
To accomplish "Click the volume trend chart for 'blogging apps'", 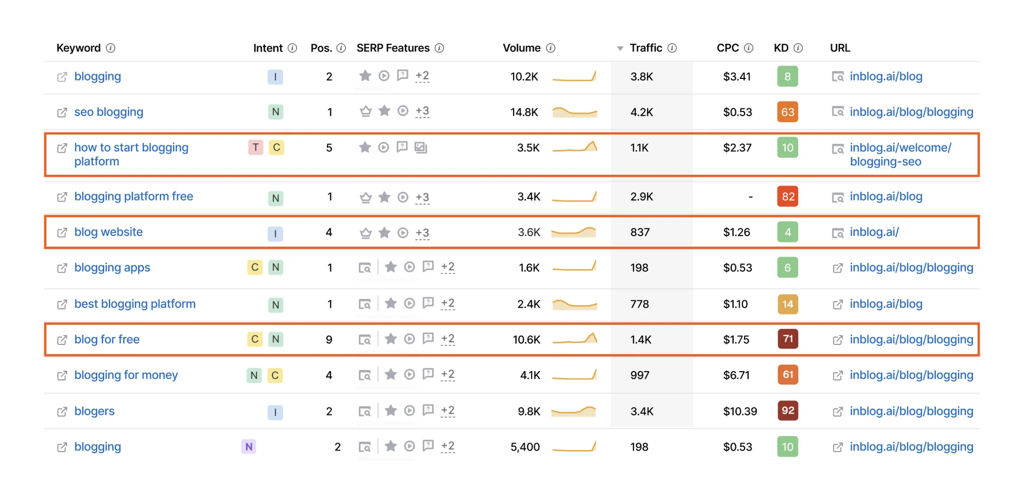I will pos(574,267).
